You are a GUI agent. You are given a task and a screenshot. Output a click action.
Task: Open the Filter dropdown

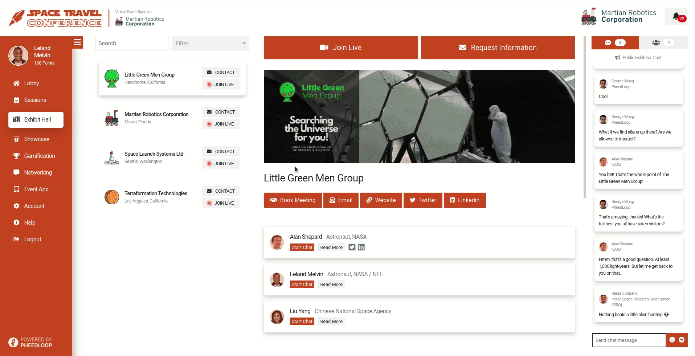[210, 44]
